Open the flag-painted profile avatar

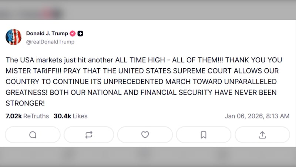[13, 37]
